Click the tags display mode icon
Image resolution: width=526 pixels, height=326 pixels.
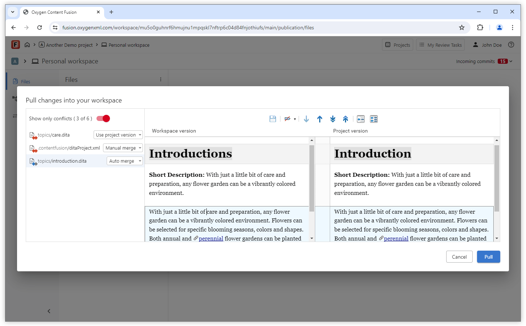(287, 119)
